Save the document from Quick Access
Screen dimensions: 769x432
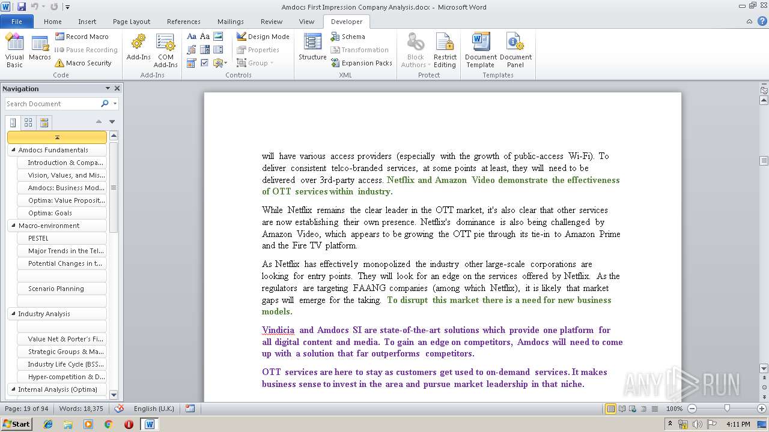[x=22, y=7]
